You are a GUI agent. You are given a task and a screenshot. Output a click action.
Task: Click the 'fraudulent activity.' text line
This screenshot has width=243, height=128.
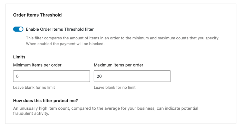click(31, 114)
